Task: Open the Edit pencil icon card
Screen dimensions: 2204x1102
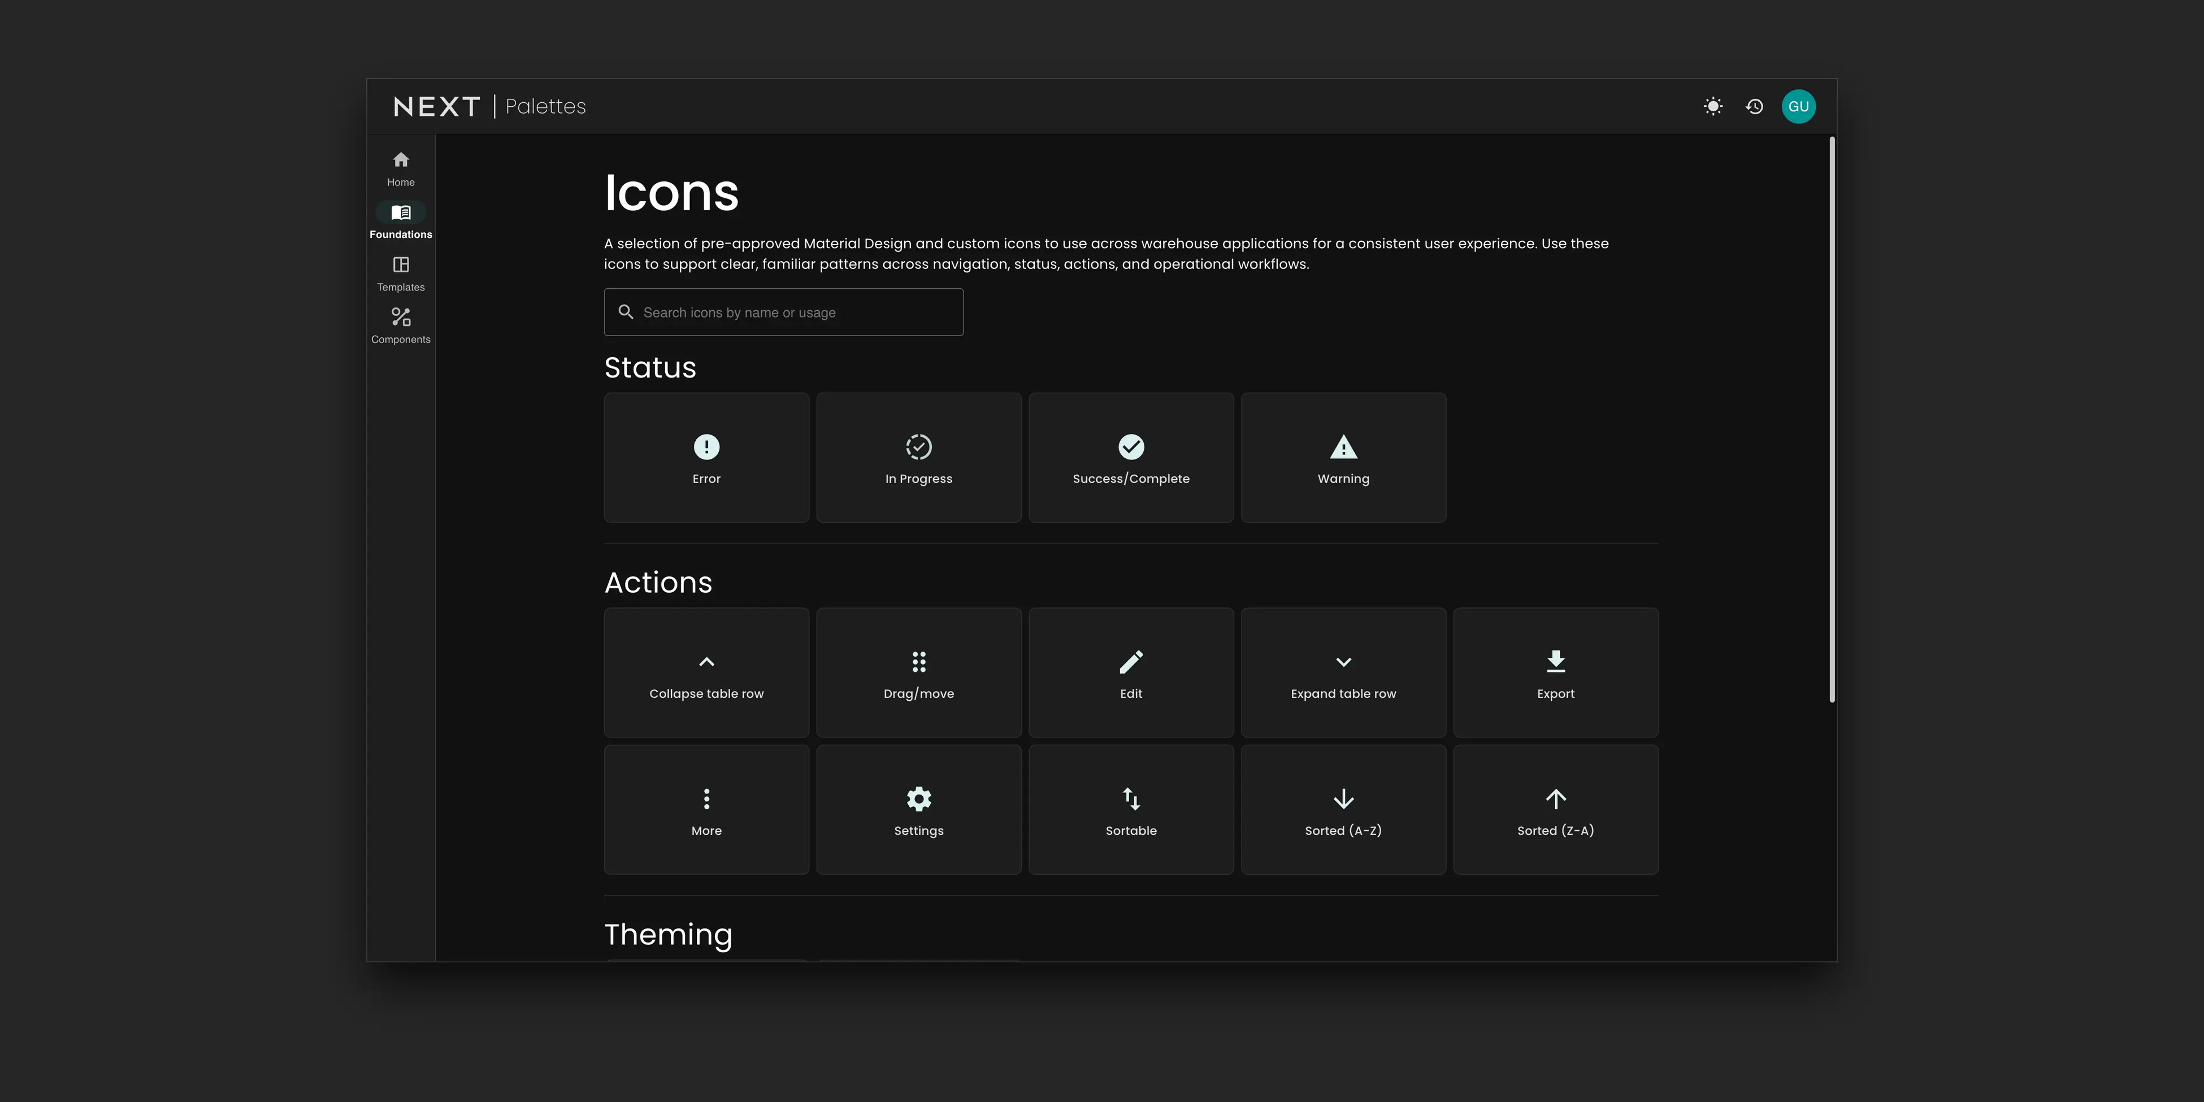Action: (1130, 673)
